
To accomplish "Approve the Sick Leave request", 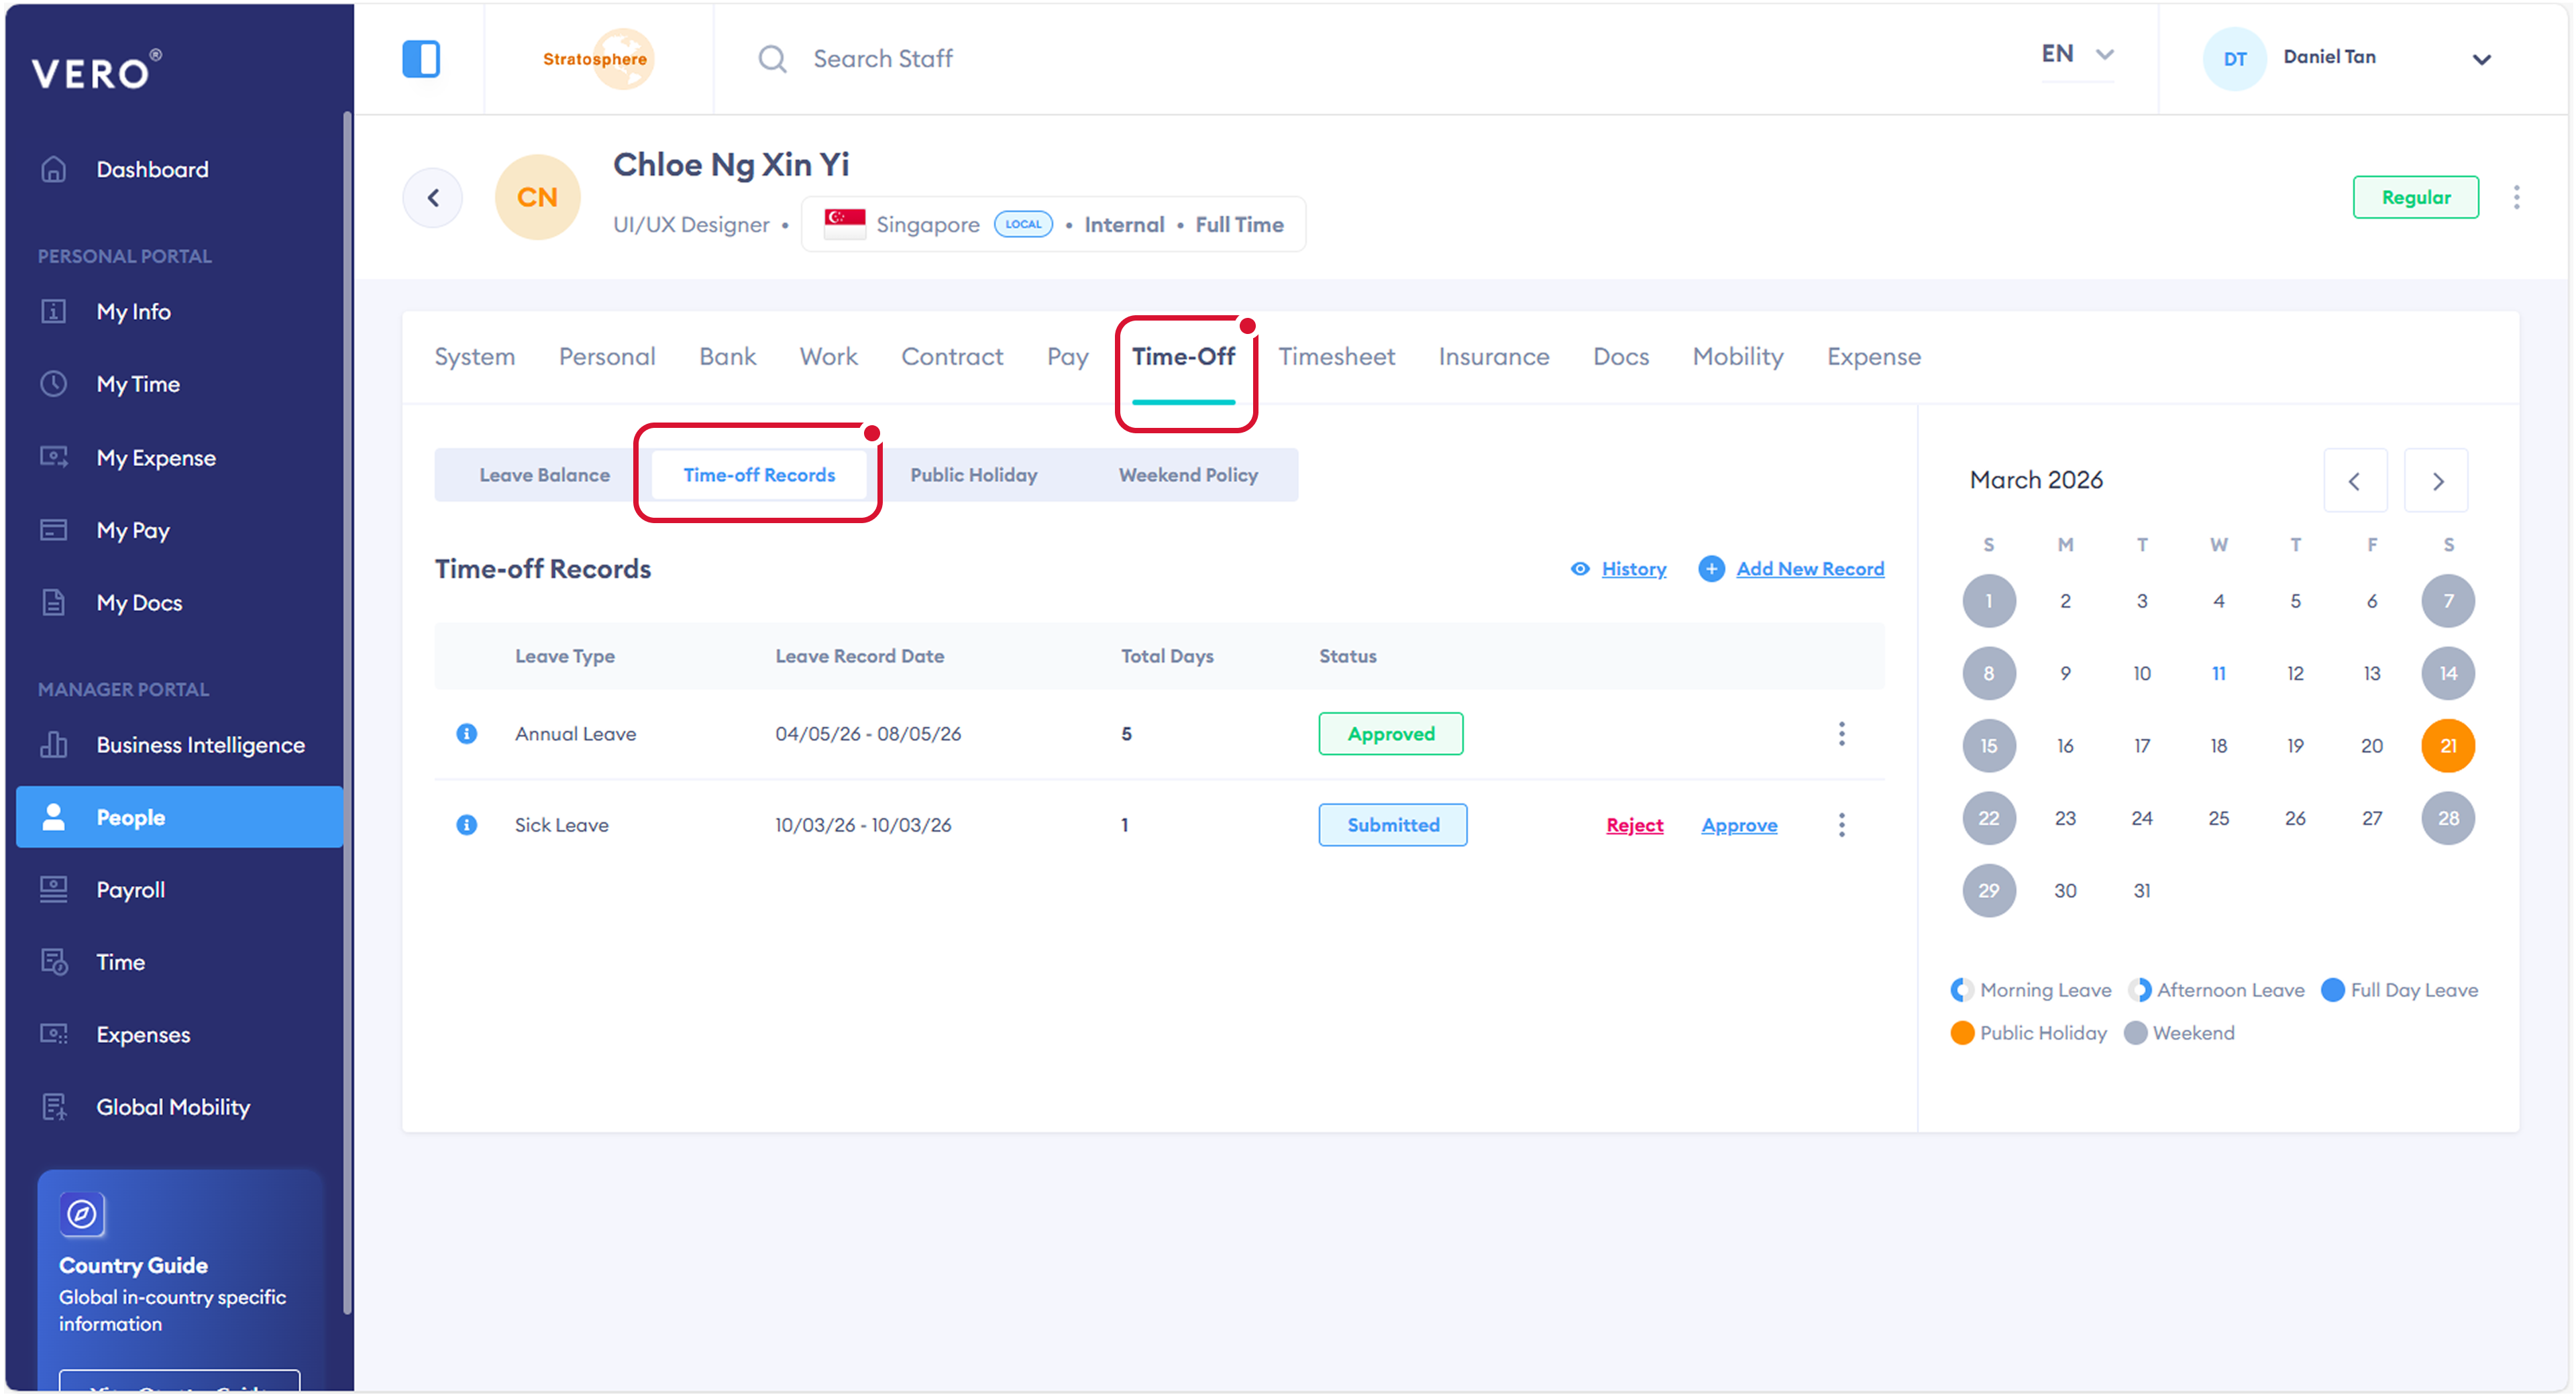I will pos(1739,825).
